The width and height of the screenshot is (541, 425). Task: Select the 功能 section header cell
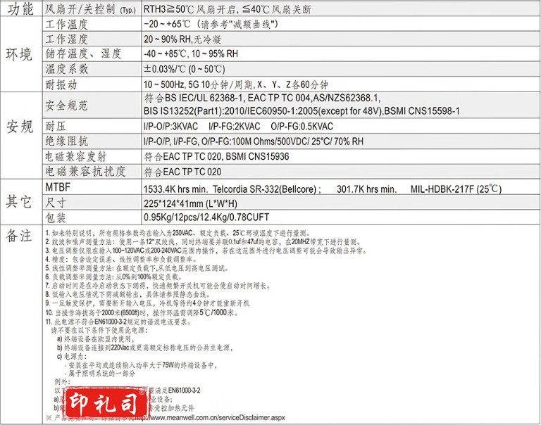pyautogui.click(x=19, y=10)
